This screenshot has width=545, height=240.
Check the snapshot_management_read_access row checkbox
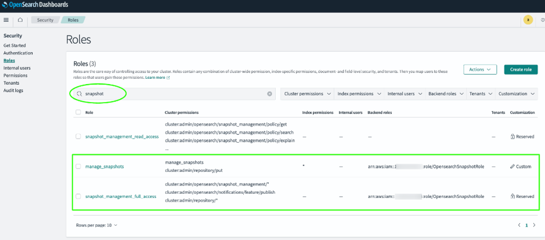pyautogui.click(x=78, y=136)
